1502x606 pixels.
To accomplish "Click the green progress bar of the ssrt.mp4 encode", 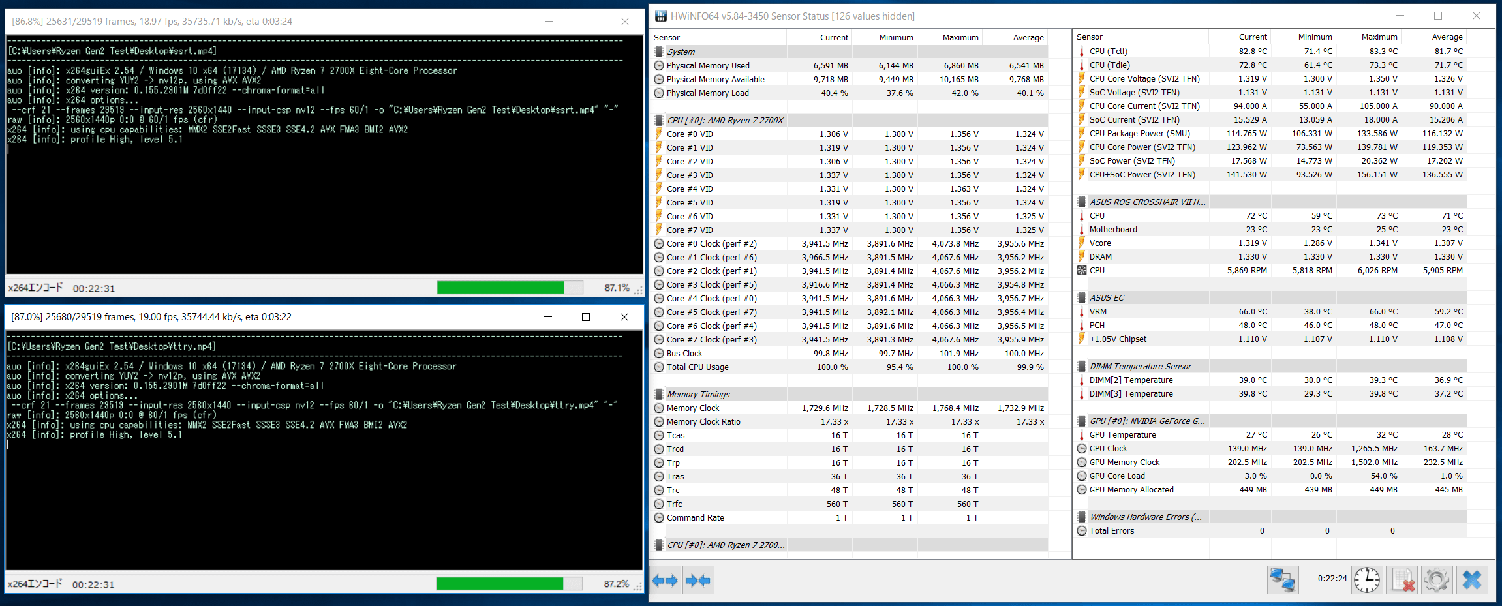I will pyautogui.click(x=510, y=288).
